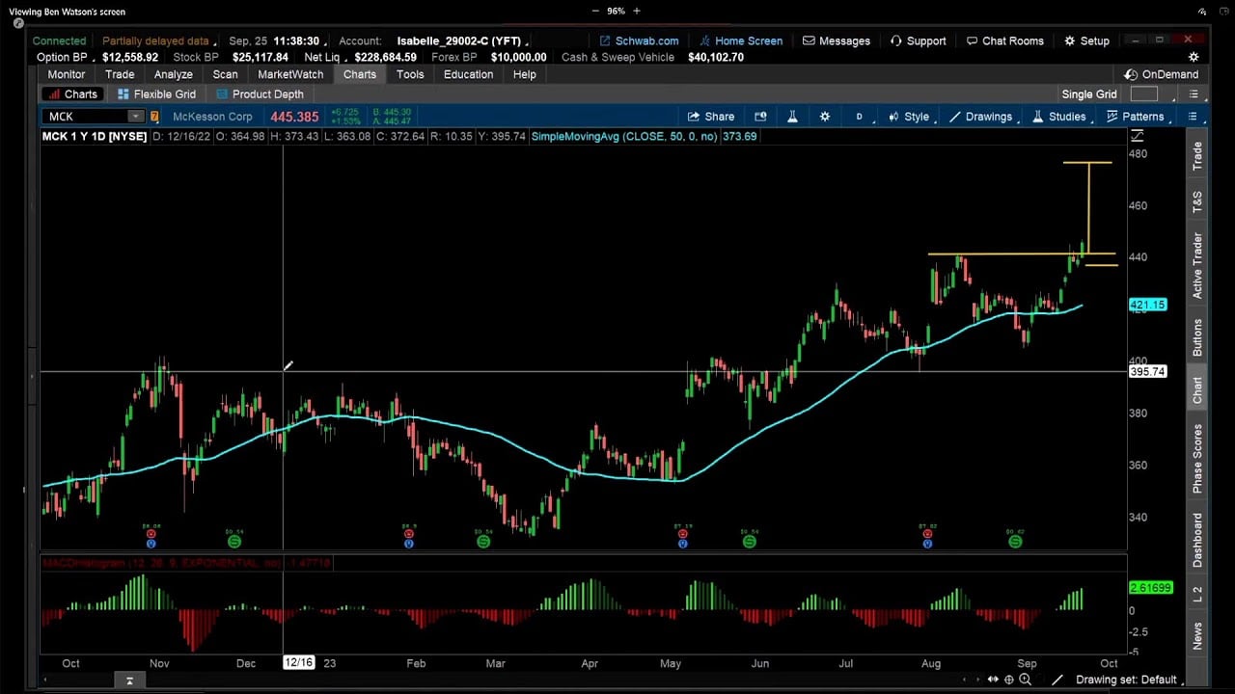Open the T&S side panel tab

1197,201
